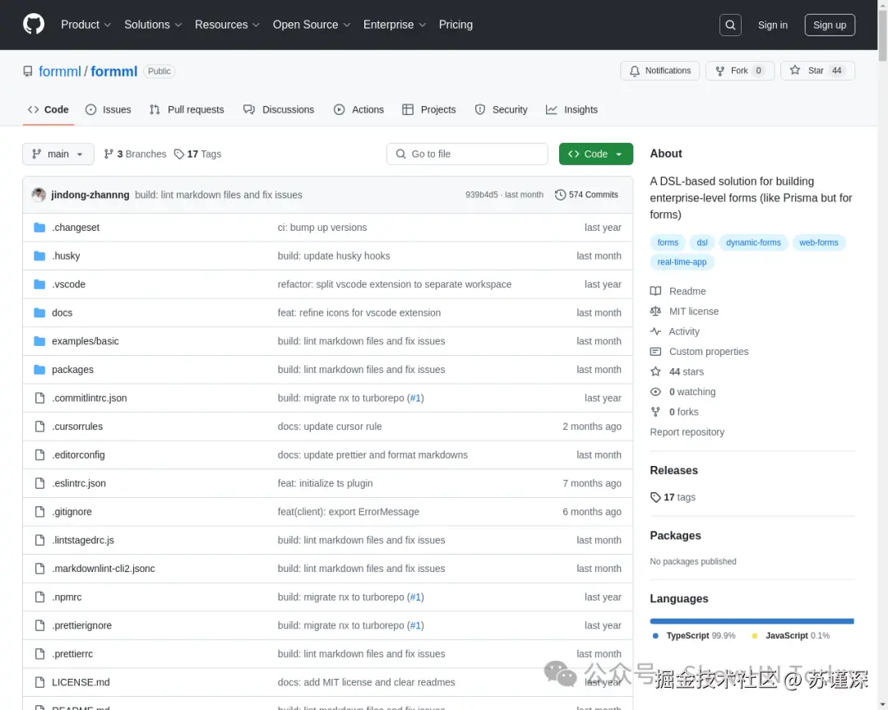888x710 pixels.
Task: Click the TypeScript language bar
Action: (752, 622)
